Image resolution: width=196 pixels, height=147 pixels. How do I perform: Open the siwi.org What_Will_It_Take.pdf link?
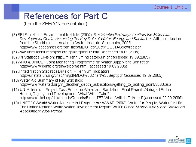(81, 98)
